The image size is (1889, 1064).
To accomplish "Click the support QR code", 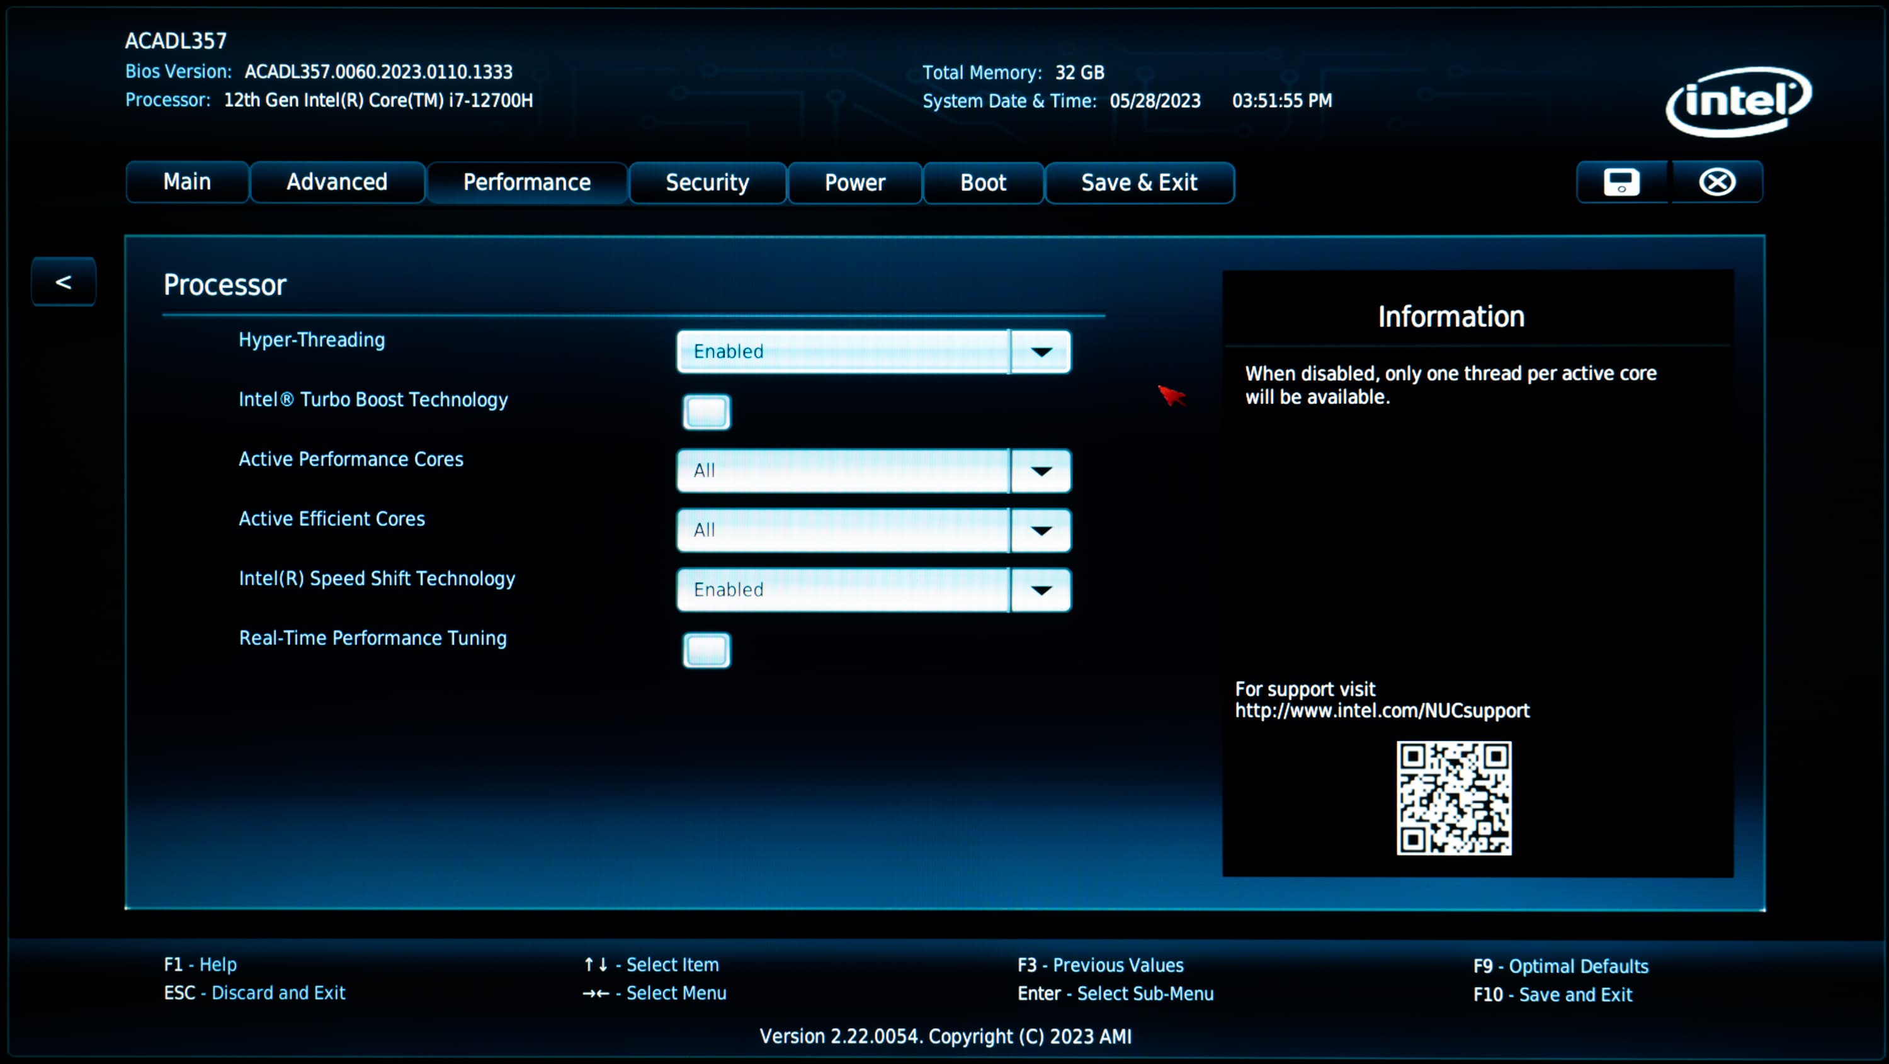I will coord(1453,797).
